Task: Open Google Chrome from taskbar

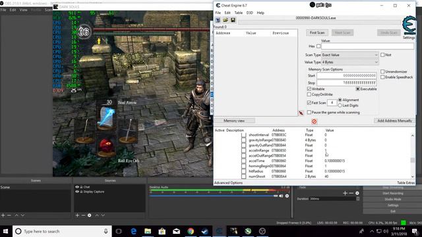Action: [191, 231]
